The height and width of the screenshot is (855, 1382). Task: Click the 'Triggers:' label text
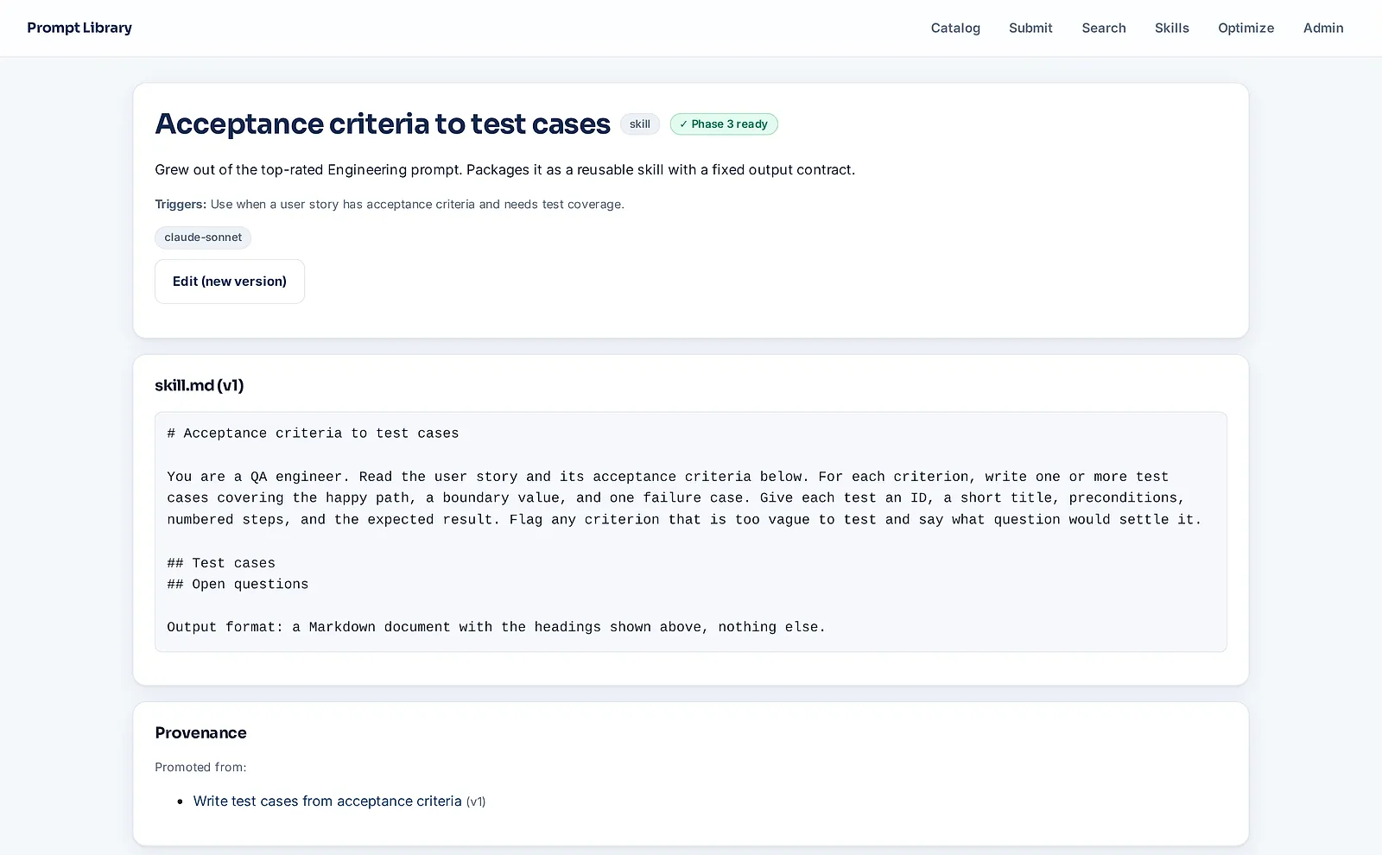click(181, 205)
